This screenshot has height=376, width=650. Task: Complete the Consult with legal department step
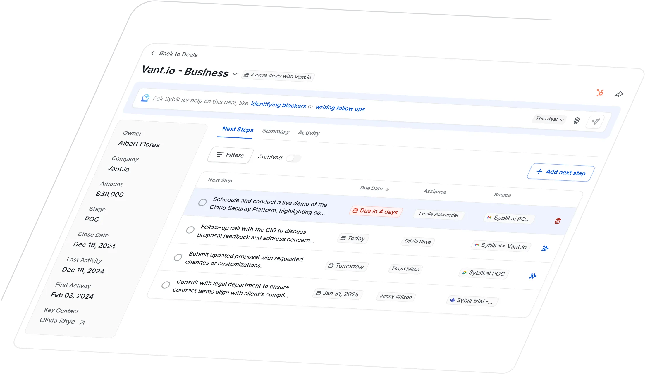tap(166, 285)
